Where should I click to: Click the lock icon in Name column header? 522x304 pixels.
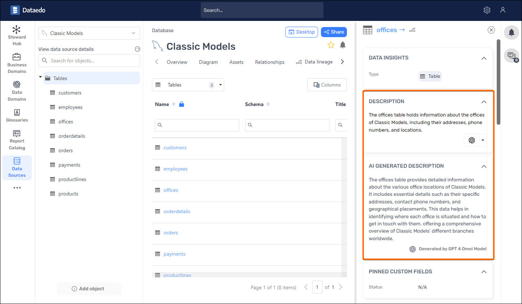(x=182, y=104)
